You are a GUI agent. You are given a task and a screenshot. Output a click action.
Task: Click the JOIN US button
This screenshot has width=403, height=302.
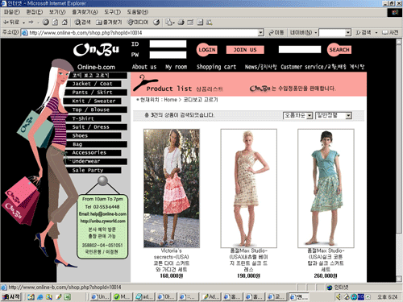tap(245, 50)
